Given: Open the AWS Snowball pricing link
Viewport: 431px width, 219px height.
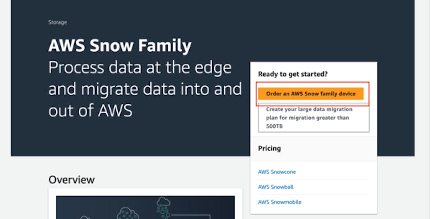Looking at the screenshot, I should pos(275,187).
